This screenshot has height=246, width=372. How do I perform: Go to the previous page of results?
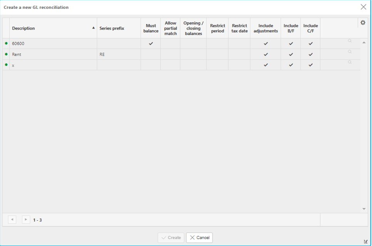12,220
